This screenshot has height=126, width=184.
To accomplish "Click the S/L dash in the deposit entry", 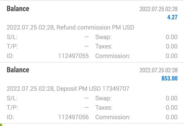I will 87,98.
